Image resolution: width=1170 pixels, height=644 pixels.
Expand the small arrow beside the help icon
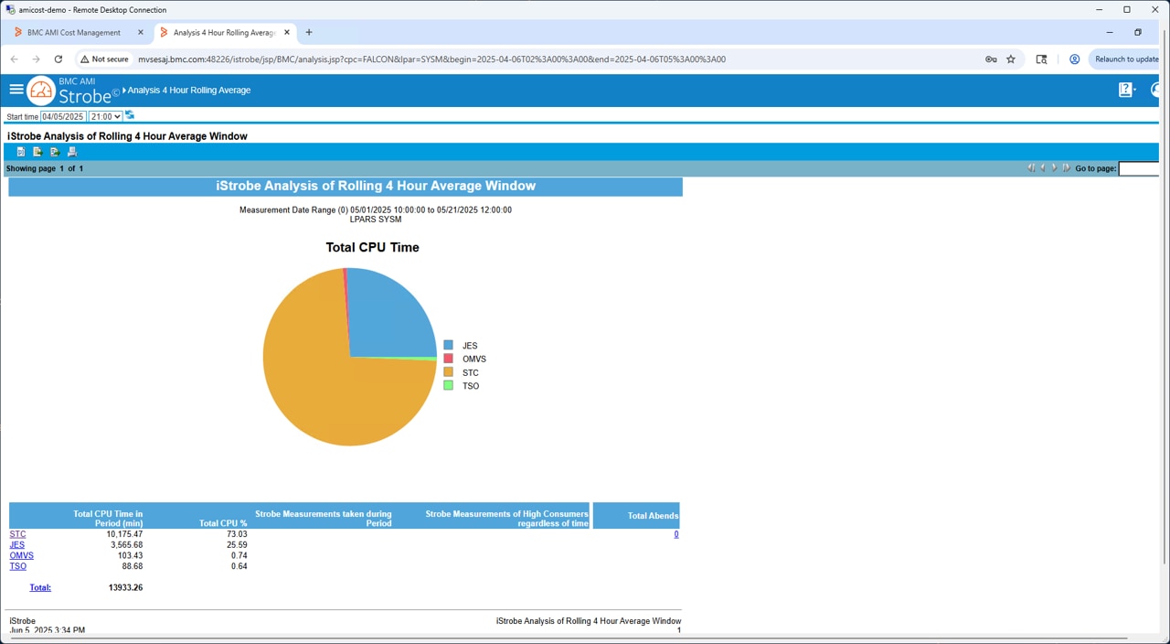point(1137,90)
